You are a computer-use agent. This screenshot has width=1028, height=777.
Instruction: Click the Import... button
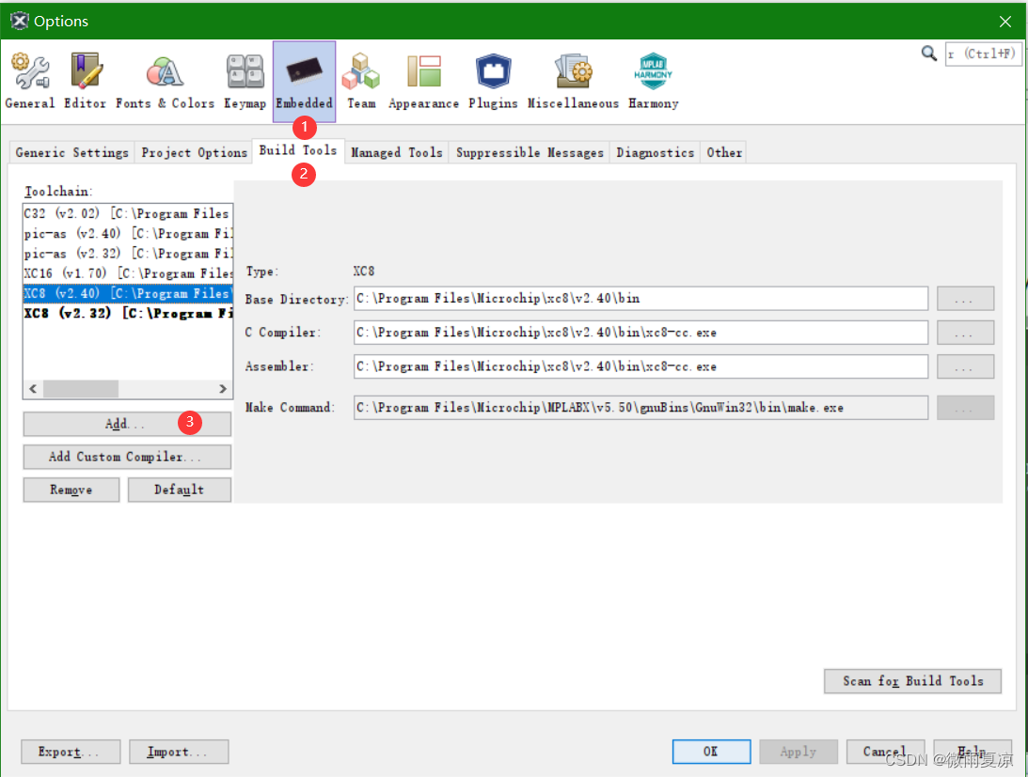(x=179, y=753)
